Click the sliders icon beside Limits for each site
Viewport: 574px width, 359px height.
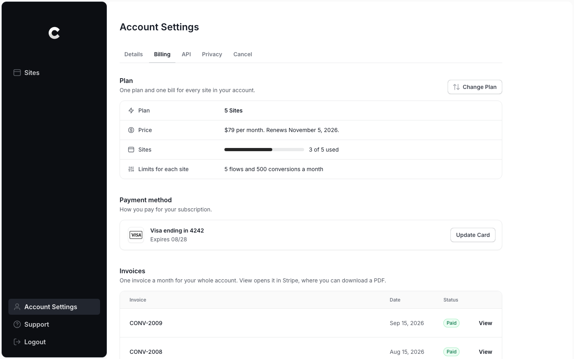[131, 169]
